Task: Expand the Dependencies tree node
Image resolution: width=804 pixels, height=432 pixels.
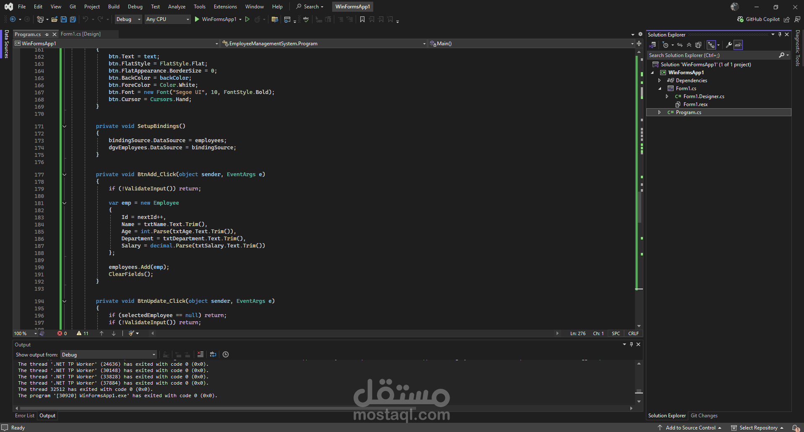Action: pos(659,81)
